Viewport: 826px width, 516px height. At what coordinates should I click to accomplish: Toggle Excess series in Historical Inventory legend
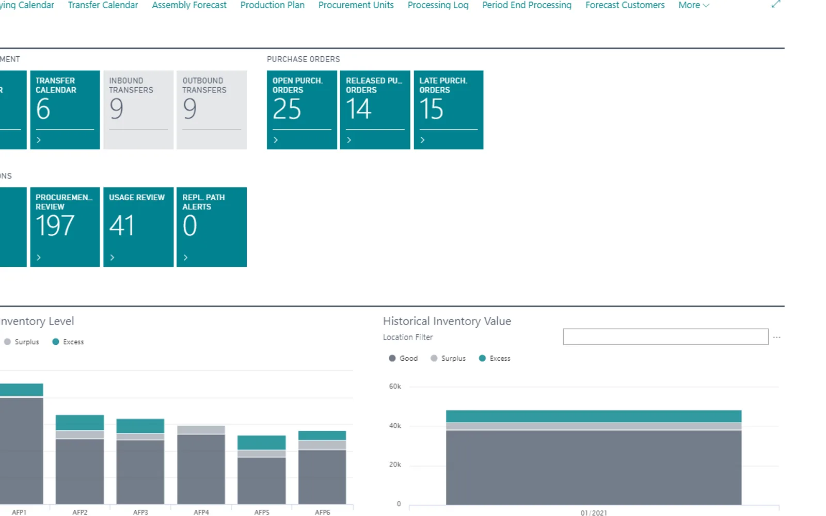(x=495, y=358)
